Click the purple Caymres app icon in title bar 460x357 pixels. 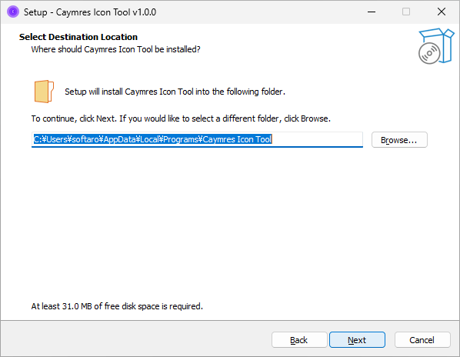click(x=13, y=12)
